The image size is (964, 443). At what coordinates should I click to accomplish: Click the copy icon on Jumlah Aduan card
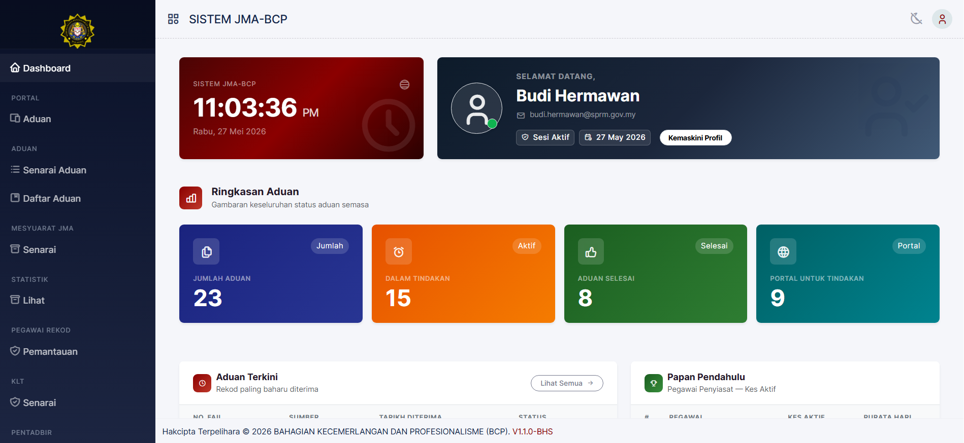pos(206,251)
